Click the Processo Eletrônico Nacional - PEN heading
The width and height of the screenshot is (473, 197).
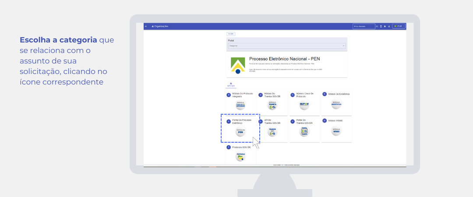pyautogui.click(x=286, y=59)
